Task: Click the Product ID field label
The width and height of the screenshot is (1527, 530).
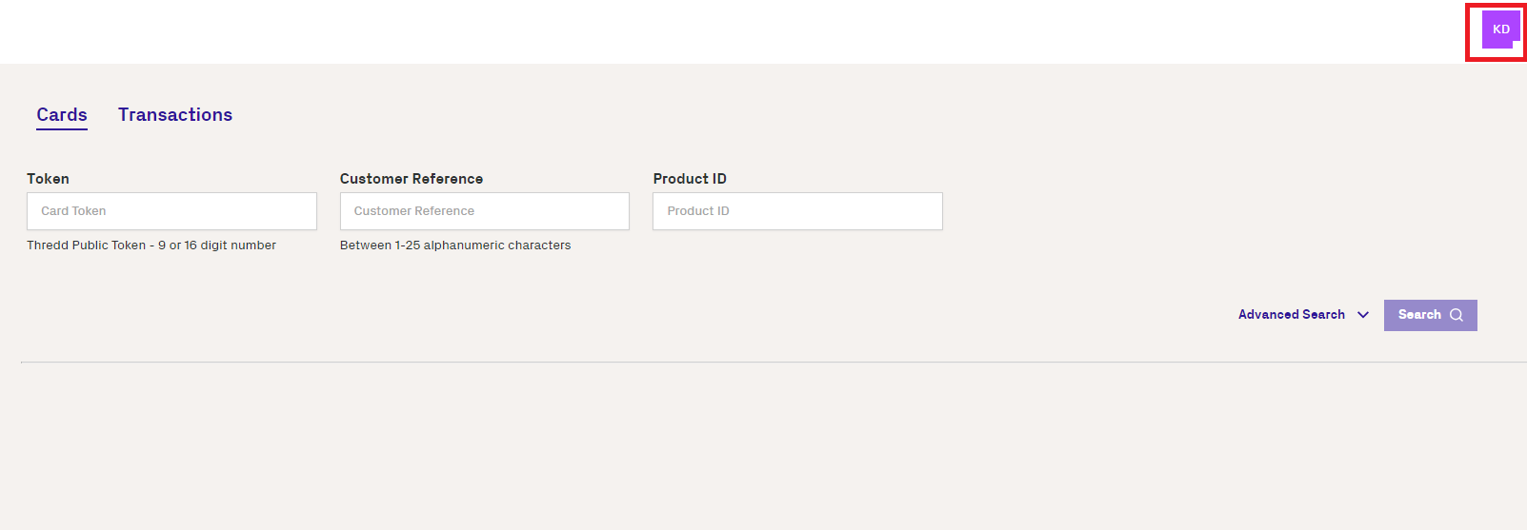Action: coord(690,179)
